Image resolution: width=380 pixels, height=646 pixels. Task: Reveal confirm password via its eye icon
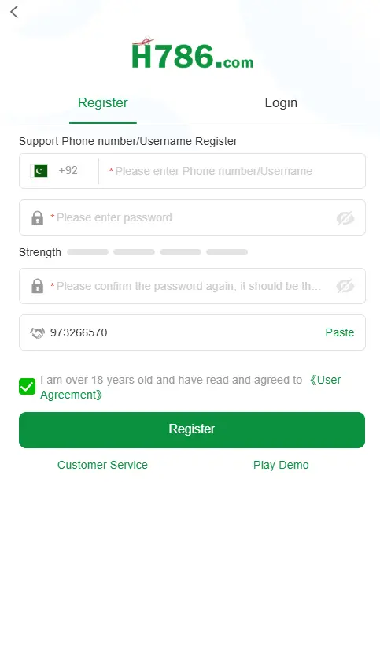point(345,286)
